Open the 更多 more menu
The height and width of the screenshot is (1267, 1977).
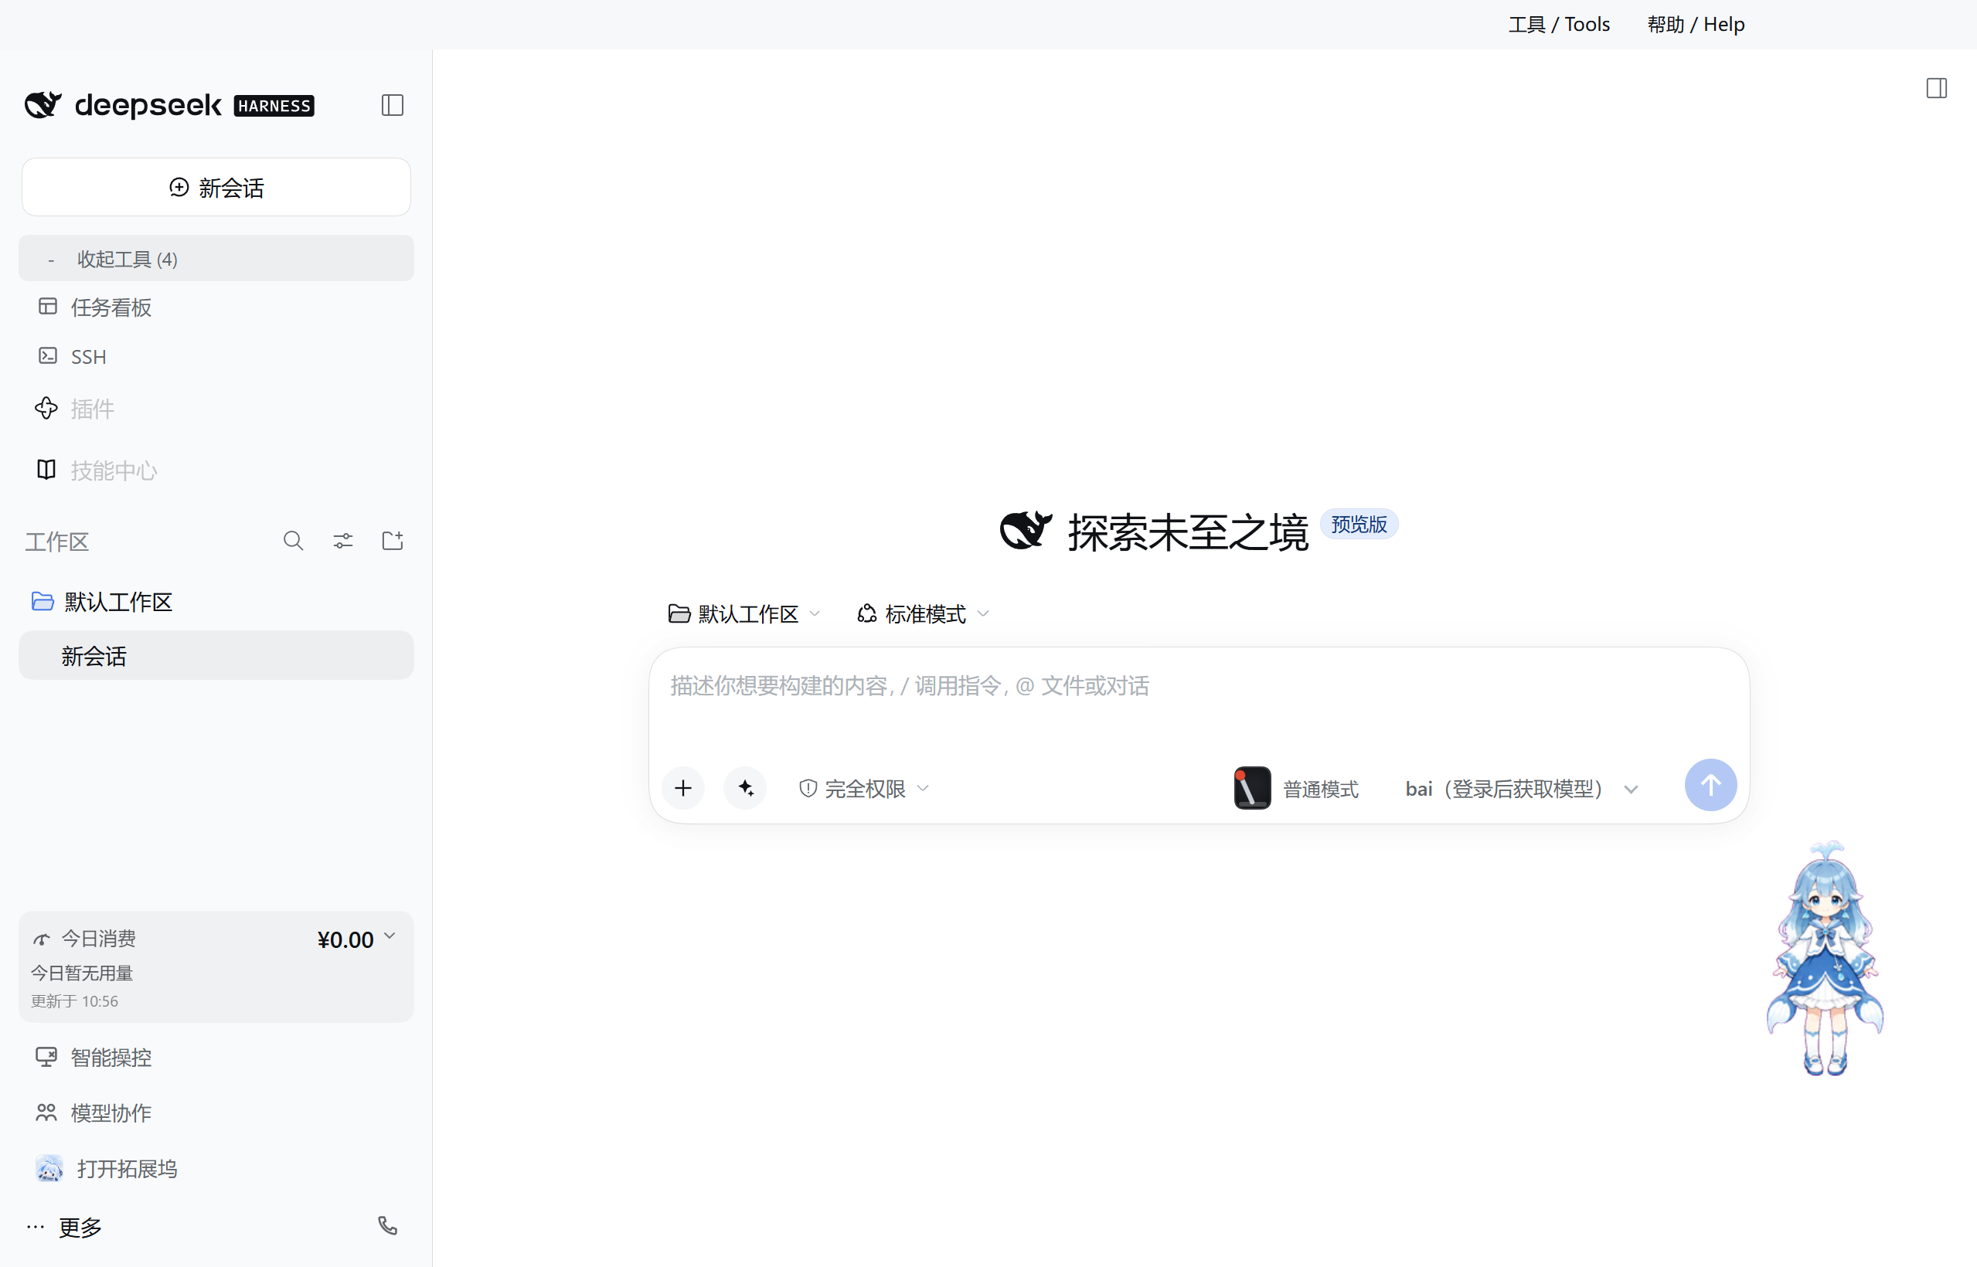[80, 1228]
